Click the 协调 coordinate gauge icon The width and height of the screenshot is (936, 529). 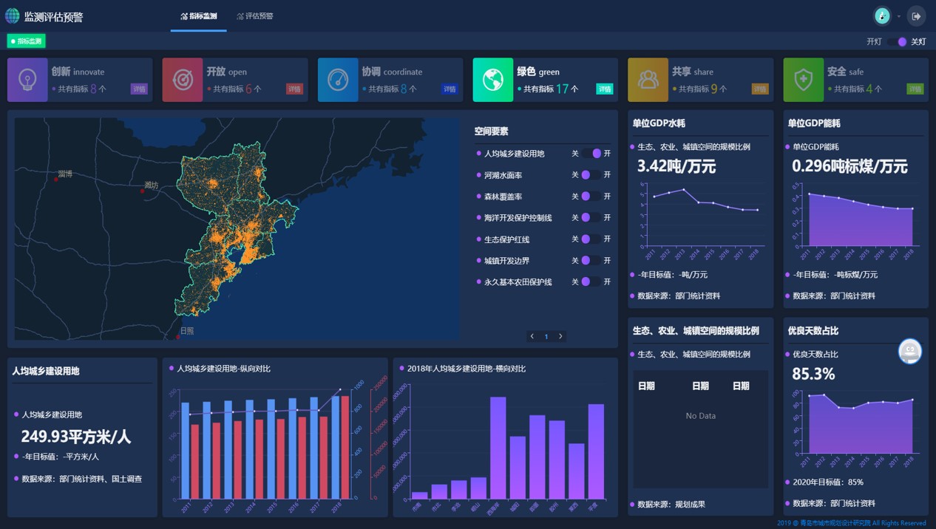(x=338, y=80)
